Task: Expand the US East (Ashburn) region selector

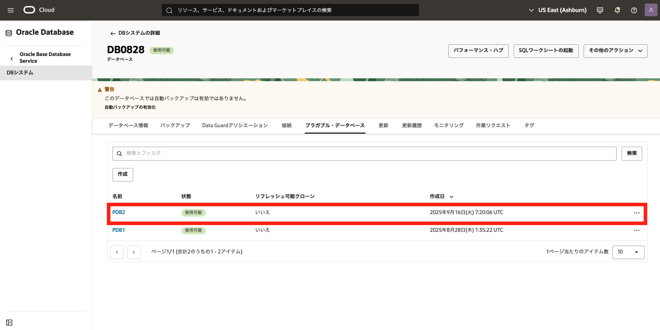Action: coord(557,10)
